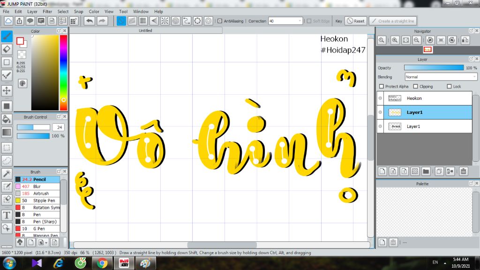Click the brush size value field

click(x=59, y=127)
